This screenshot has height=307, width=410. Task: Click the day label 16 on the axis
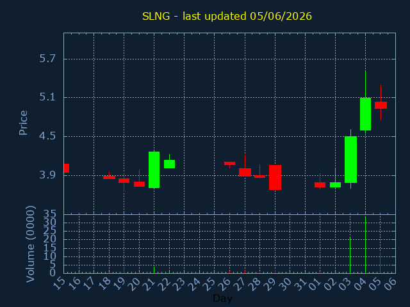76,284
